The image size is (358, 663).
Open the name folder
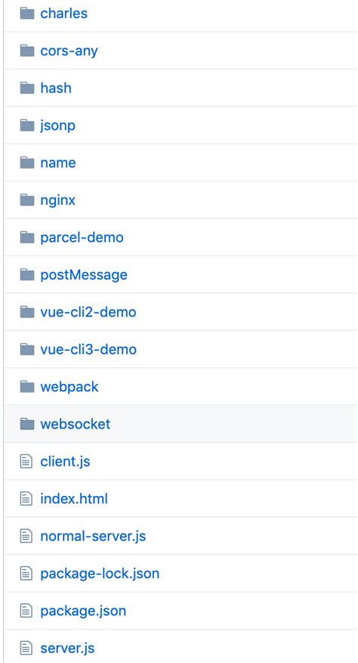[58, 163]
